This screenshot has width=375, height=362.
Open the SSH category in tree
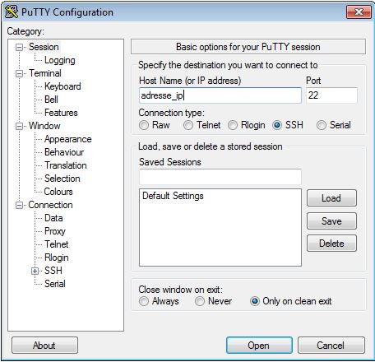pyautogui.click(x=53, y=271)
